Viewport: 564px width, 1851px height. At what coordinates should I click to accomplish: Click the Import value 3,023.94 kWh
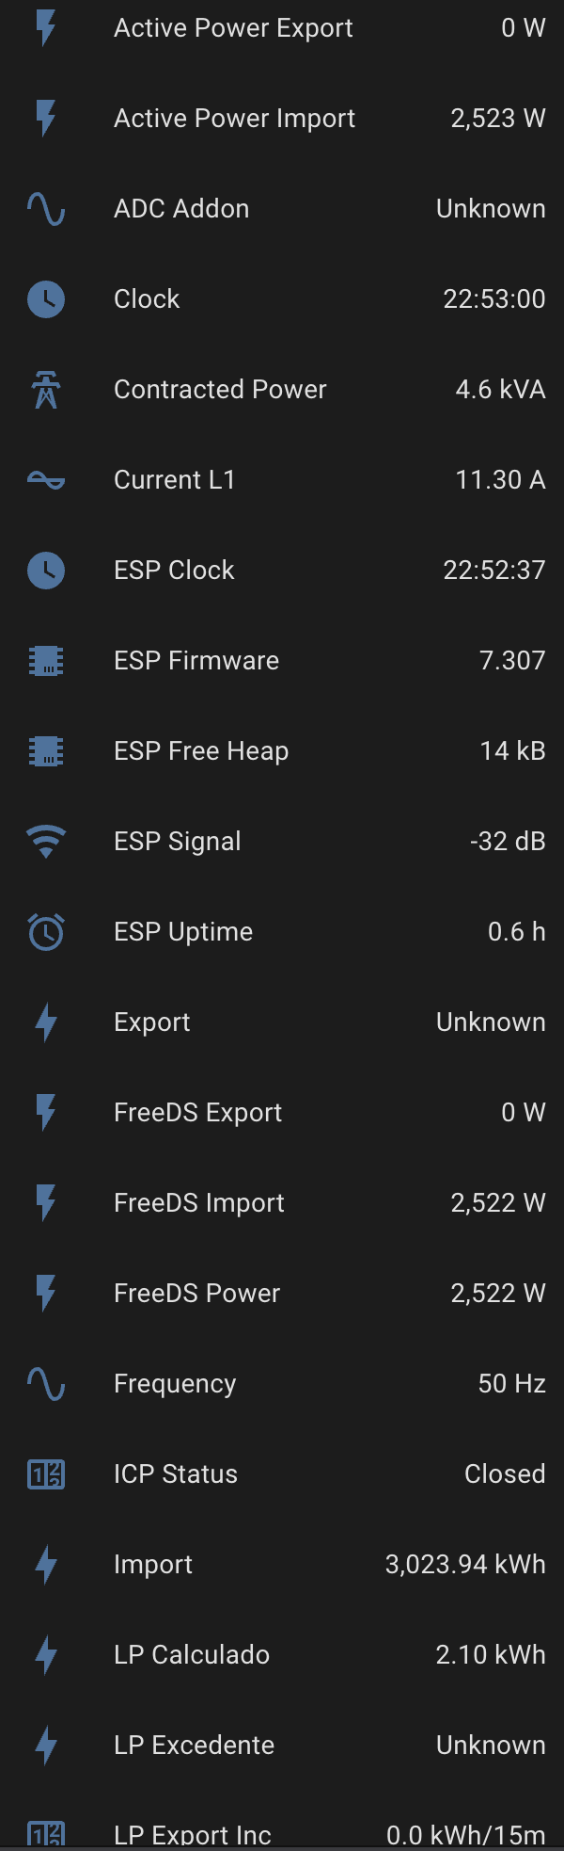465,1565
